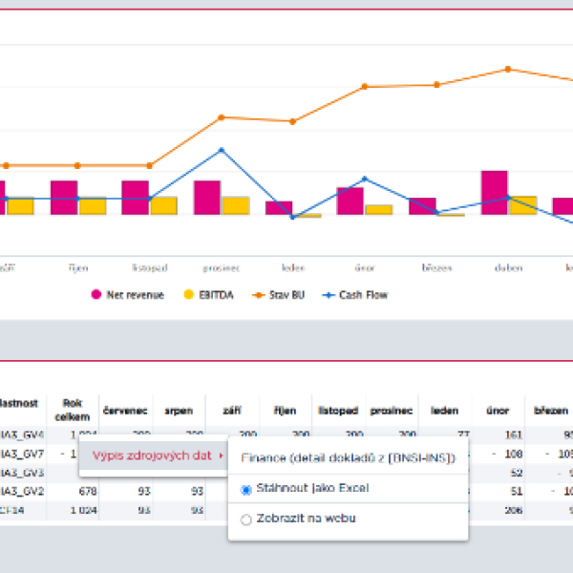Click the Finance detail dokladů submenu header
The image size is (573, 573).
click(x=348, y=457)
